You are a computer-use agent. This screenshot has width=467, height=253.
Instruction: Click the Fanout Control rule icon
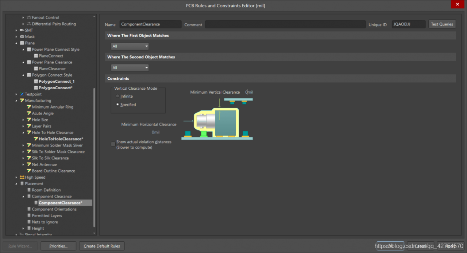(x=29, y=17)
